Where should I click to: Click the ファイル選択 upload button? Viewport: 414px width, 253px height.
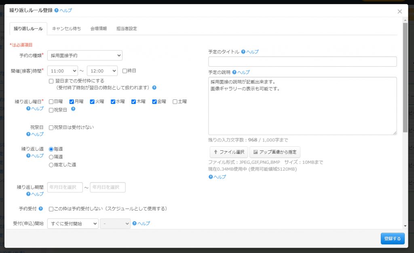228,152
